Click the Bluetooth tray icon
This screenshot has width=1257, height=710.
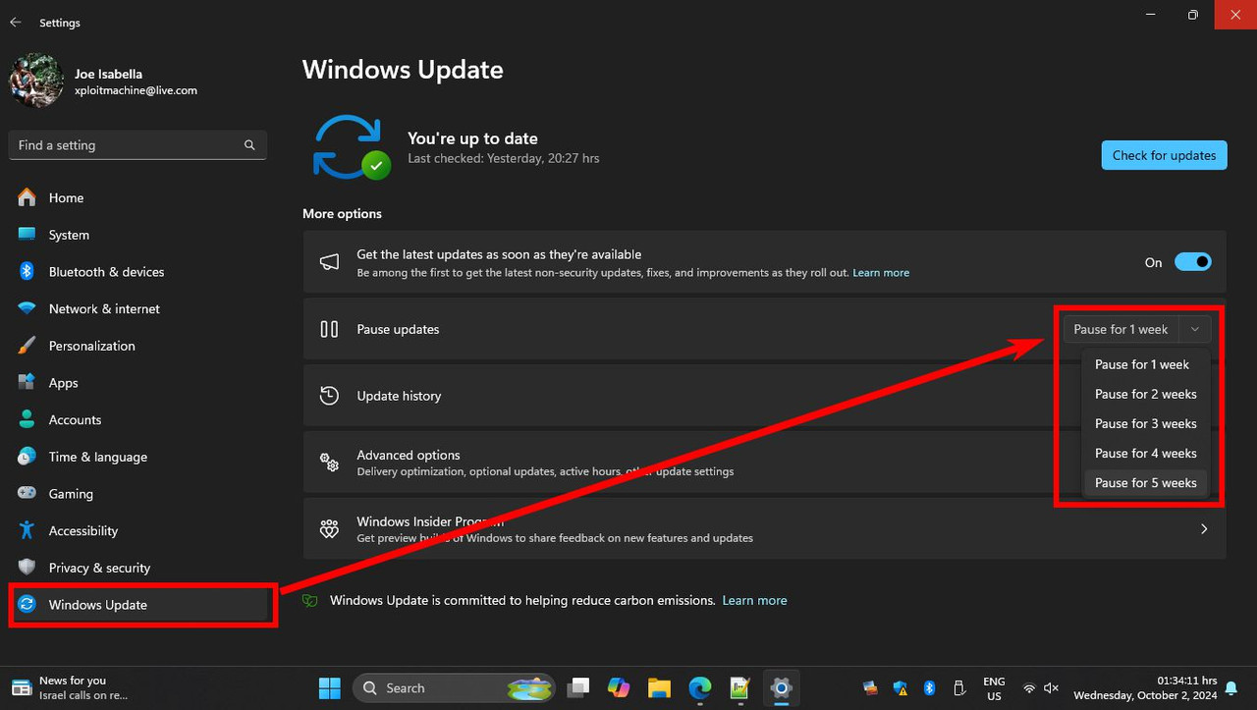click(x=929, y=688)
